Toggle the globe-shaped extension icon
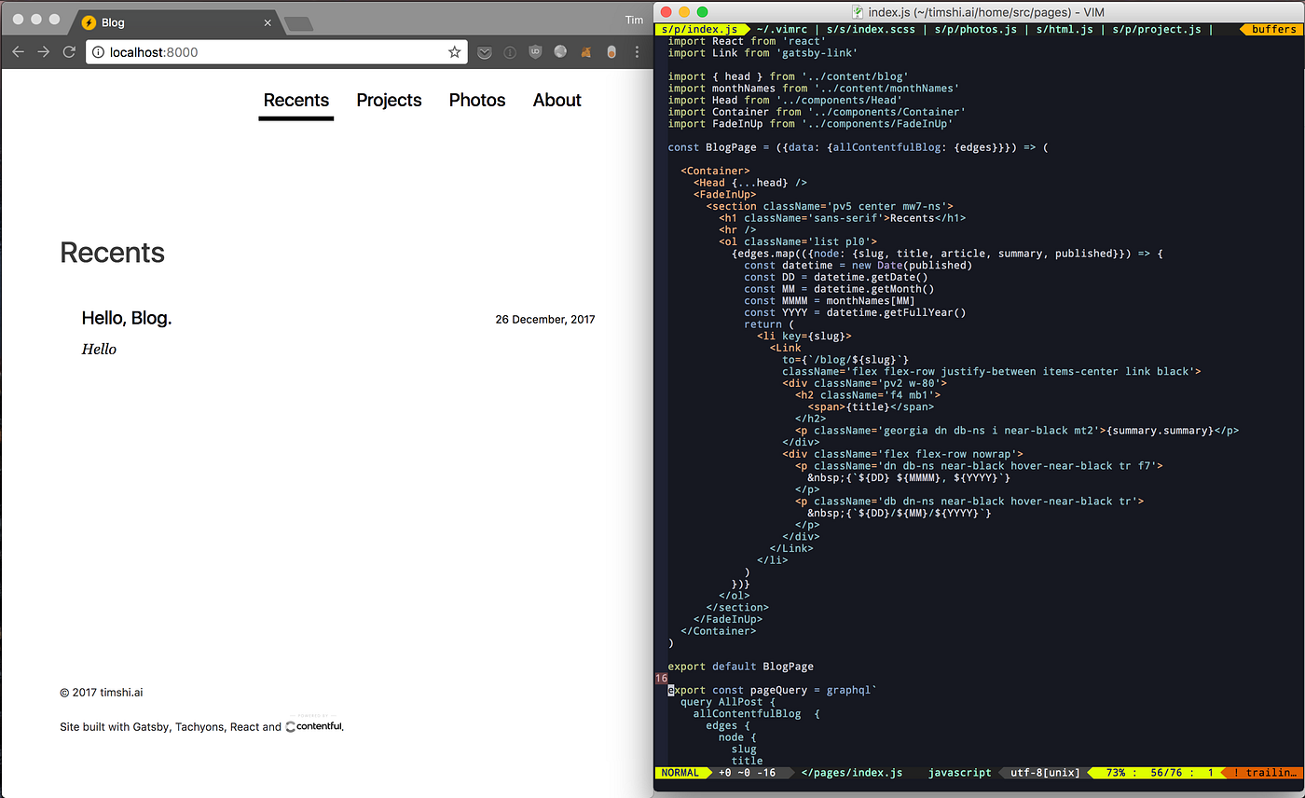This screenshot has width=1305, height=798. tap(560, 52)
